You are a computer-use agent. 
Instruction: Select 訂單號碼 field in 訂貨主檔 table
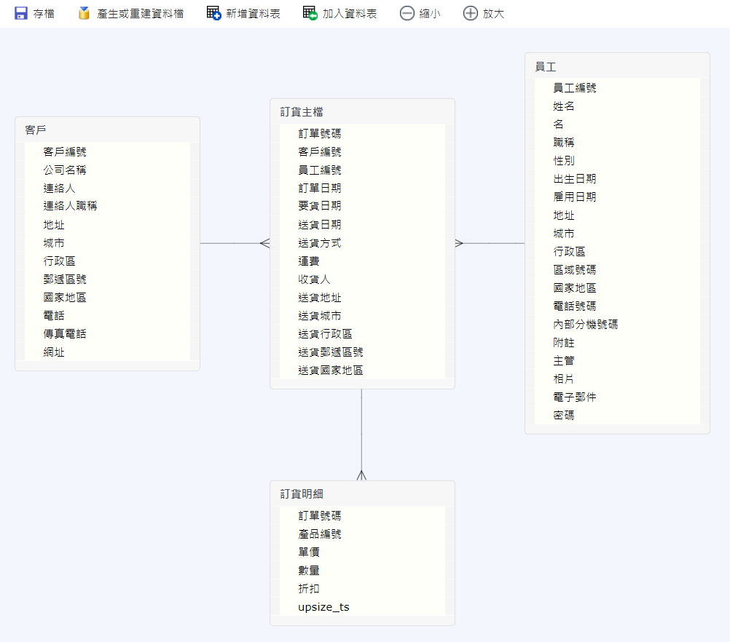tap(362, 133)
